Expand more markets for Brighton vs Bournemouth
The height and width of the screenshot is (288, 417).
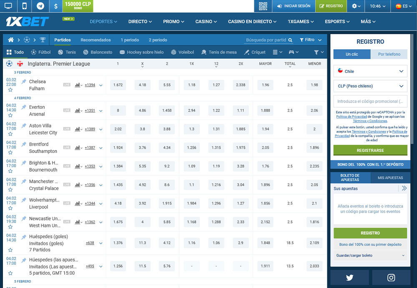[101, 166]
